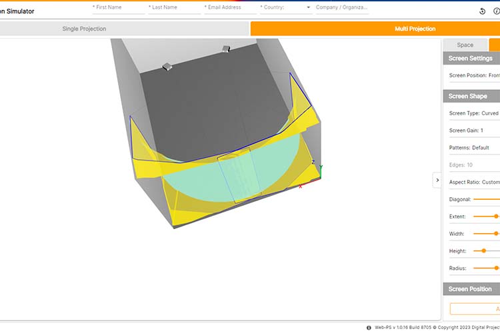Open Screen Type: Curved dropdown

click(x=475, y=113)
